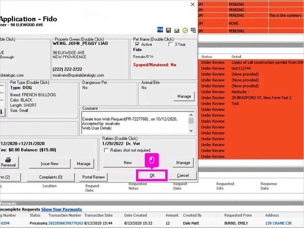Enable the 3 Year checkbox
Image resolution: width=304 pixels, height=228 pixels.
point(170,44)
